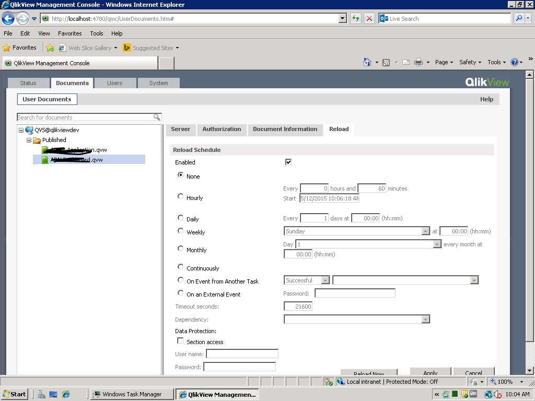
Task: Click the Live Search magnifier button
Action: [x=519, y=18]
